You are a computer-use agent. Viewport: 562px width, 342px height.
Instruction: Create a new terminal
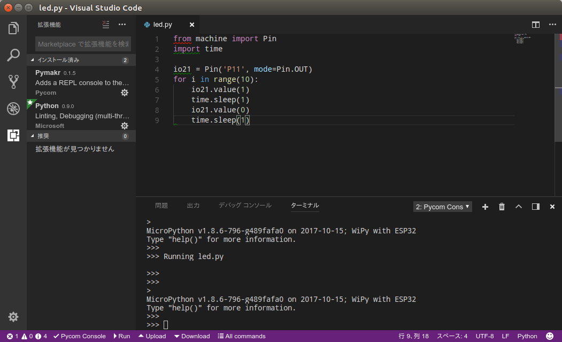pyautogui.click(x=485, y=207)
